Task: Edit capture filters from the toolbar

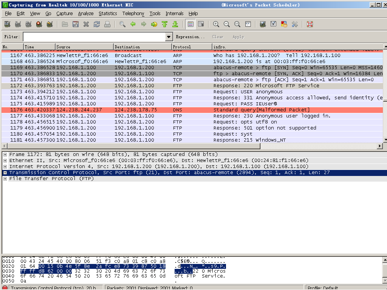Action: [x=263, y=24]
